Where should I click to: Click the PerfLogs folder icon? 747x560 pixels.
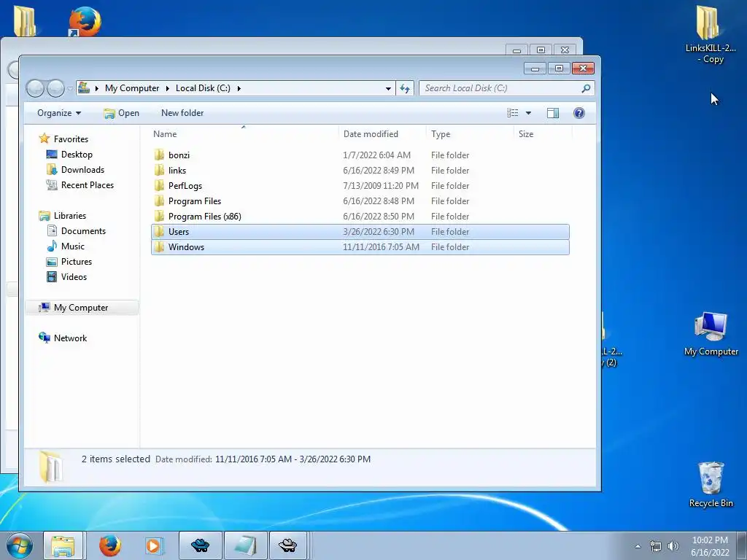[160, 186]
